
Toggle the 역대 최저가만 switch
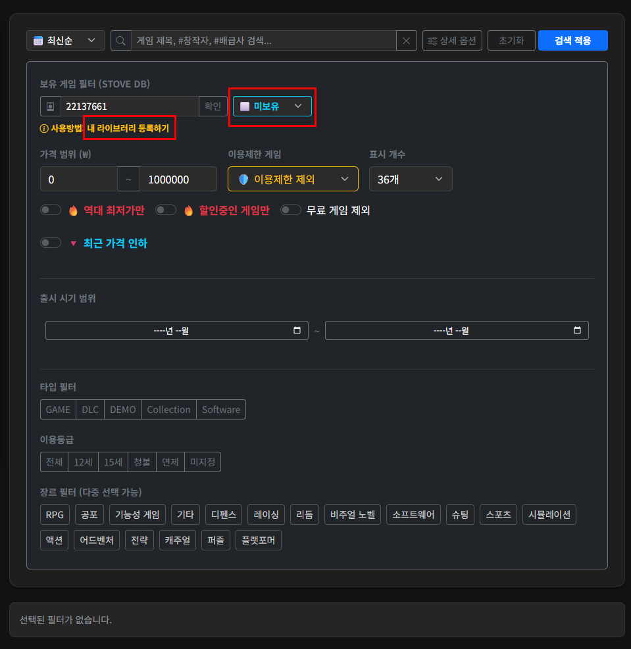click(x=51, y=210)
